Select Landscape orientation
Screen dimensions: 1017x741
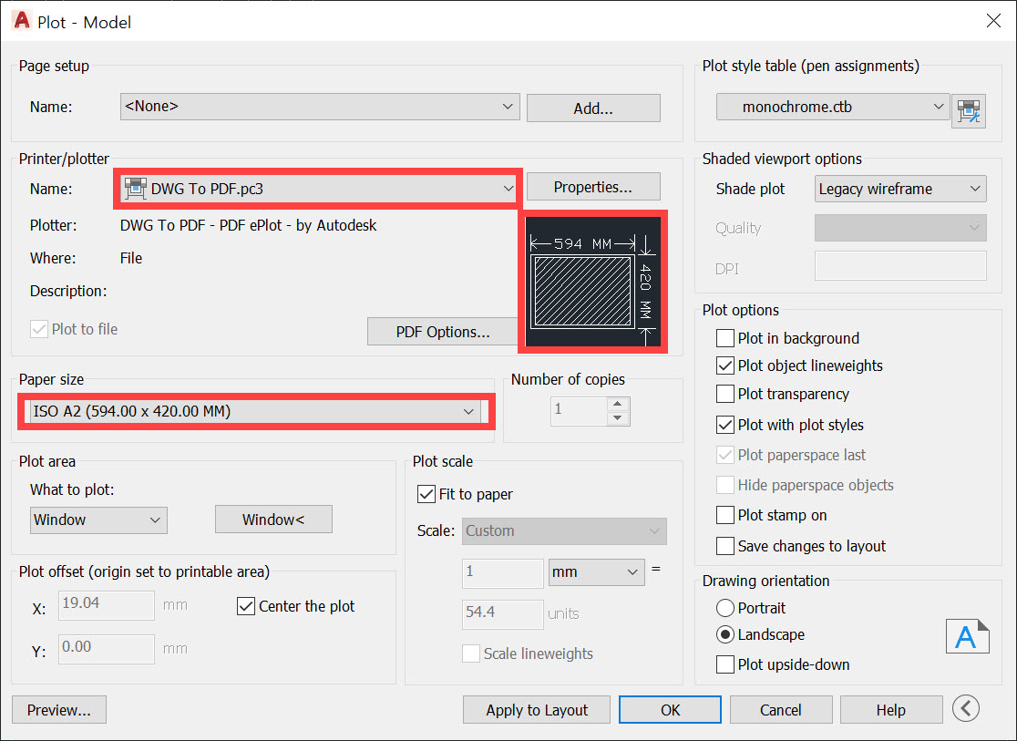click(725, 634)
